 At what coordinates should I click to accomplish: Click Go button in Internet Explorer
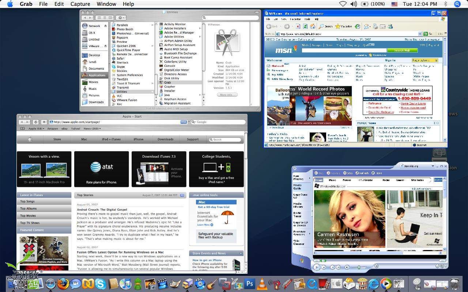tap(428, 34)
